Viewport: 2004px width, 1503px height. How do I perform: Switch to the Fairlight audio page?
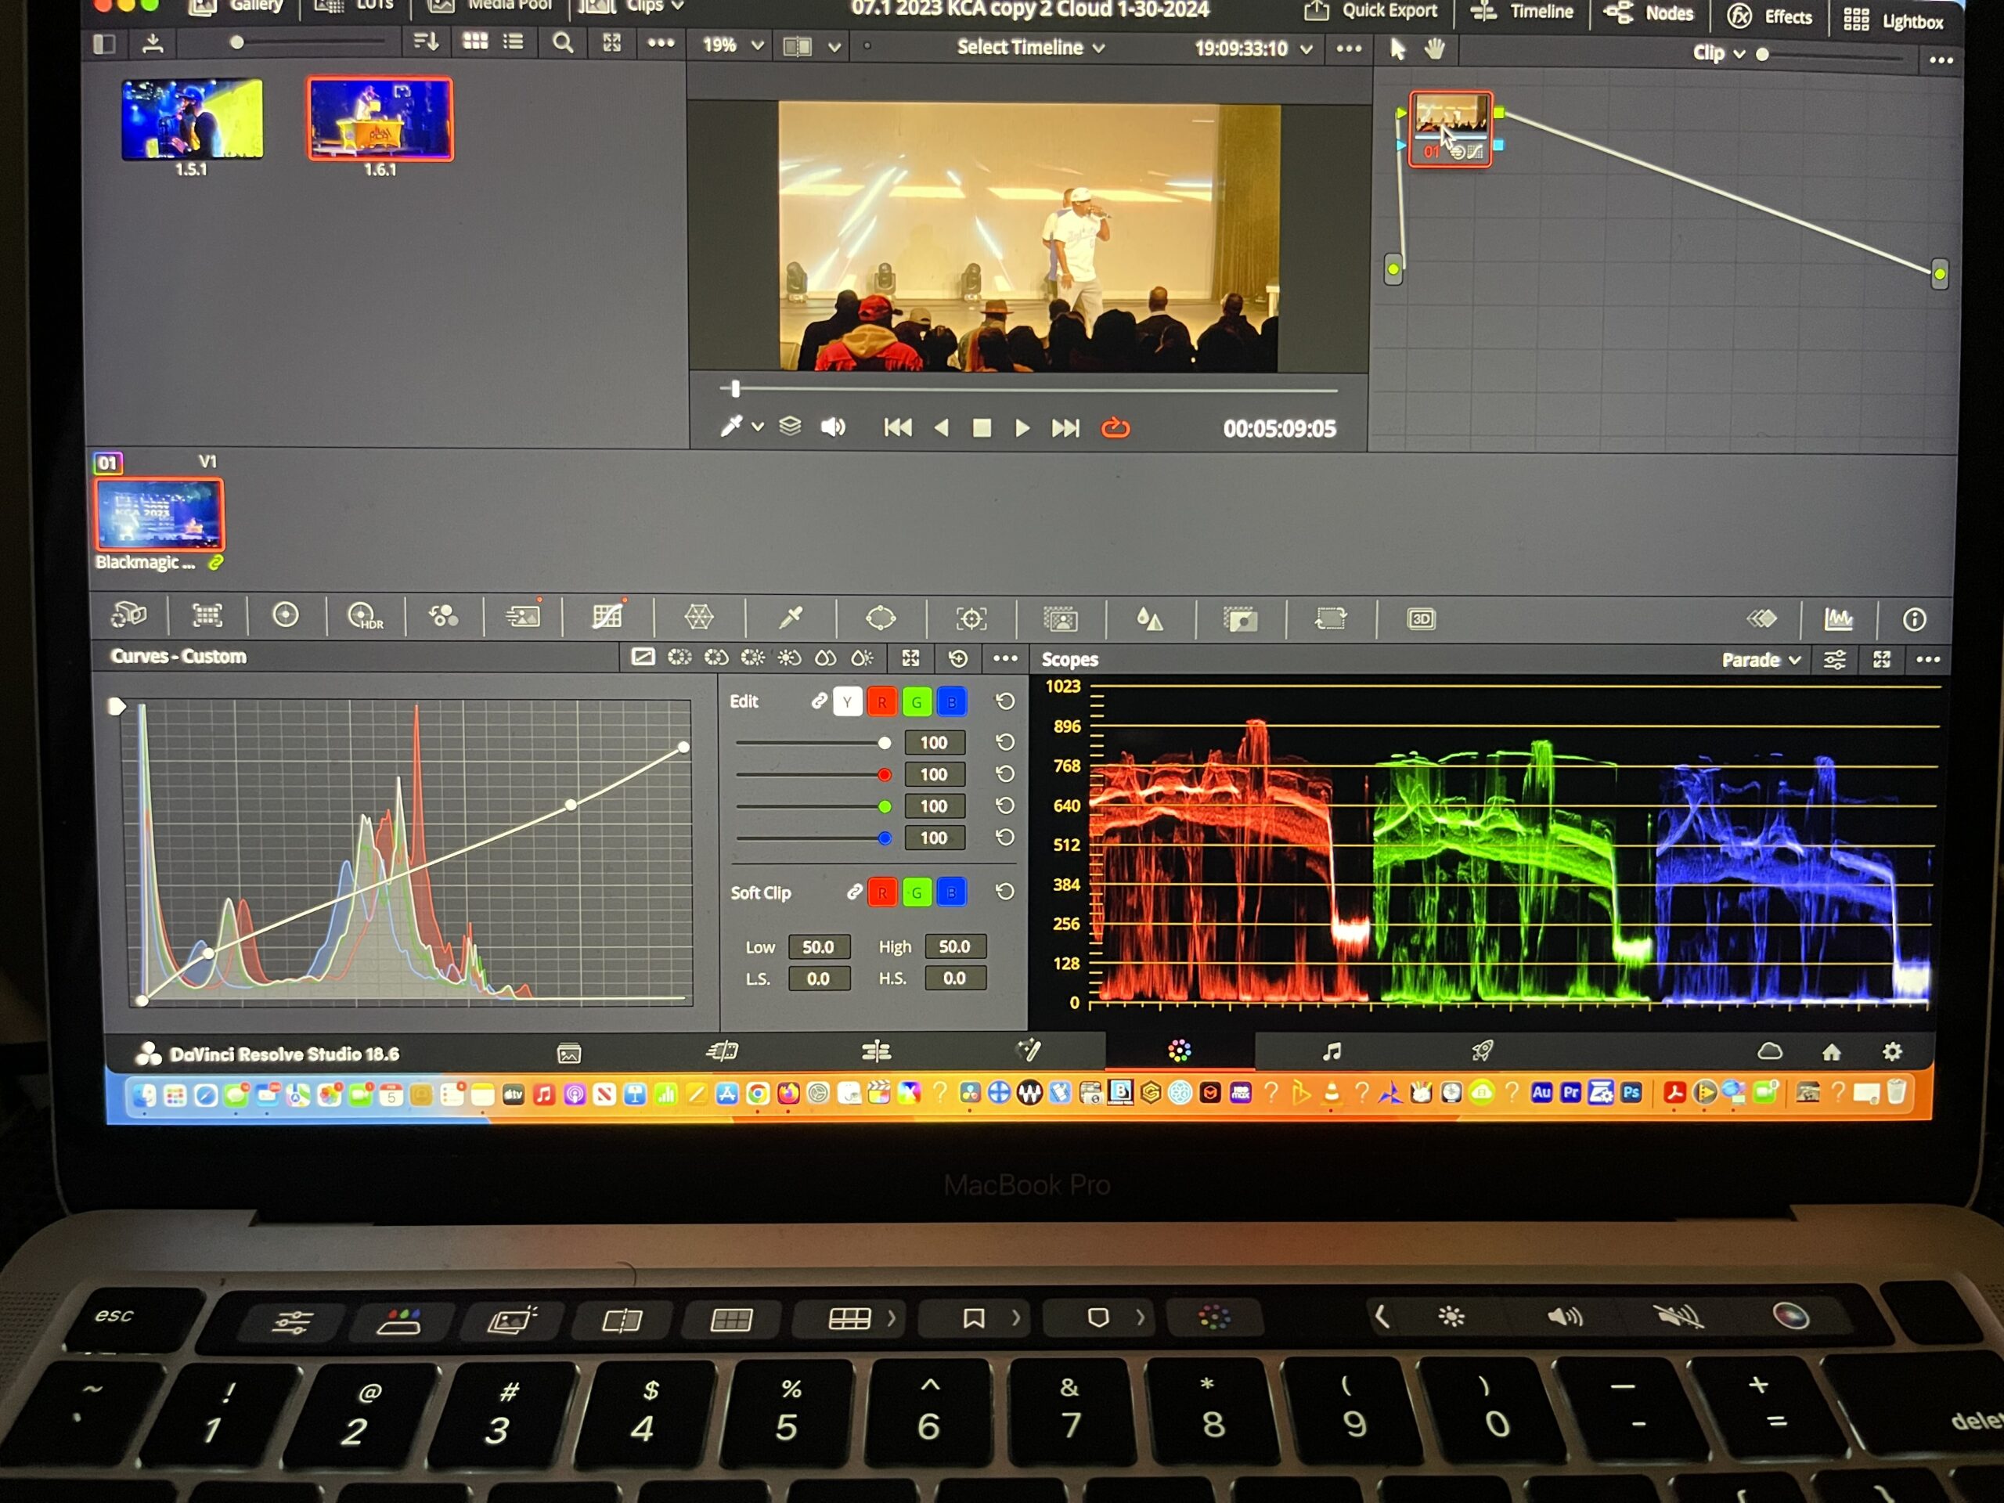coord(1331,1052)
